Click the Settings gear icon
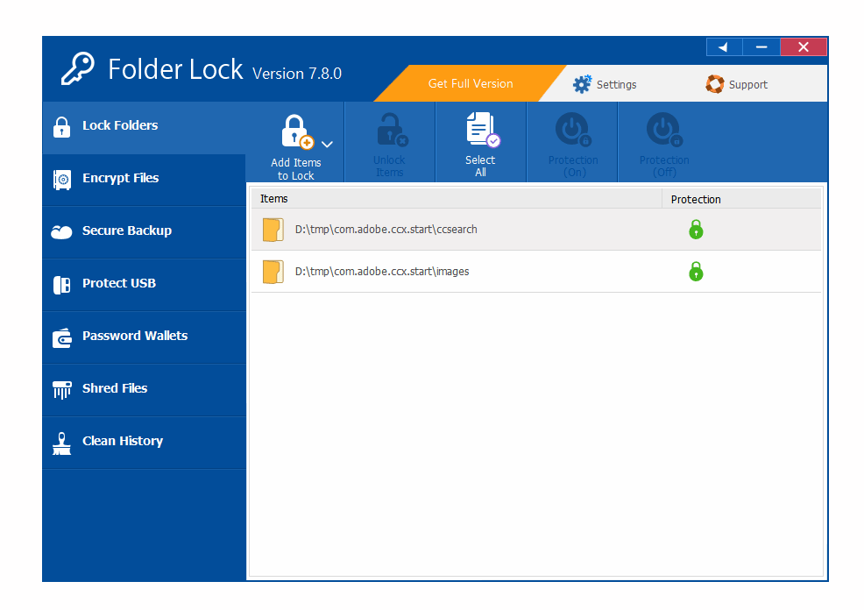The height and width of the screenshot is (610, 864). (x=582, y=84)
